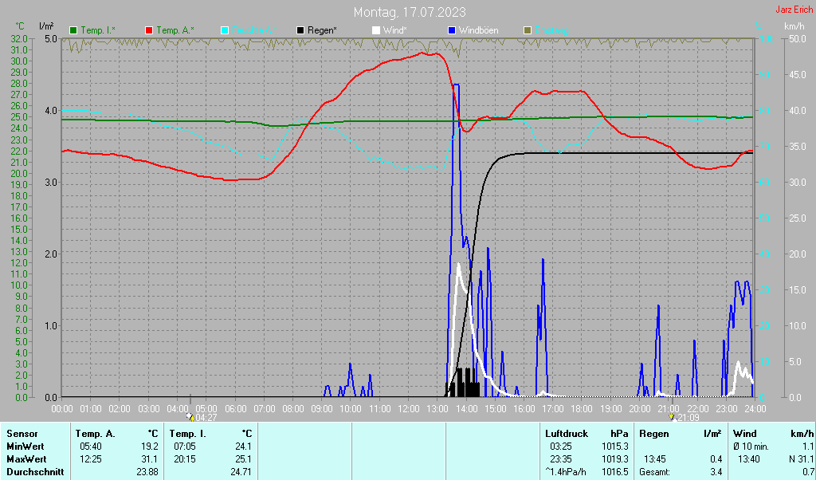Image resolution: width=816 pixels, height=480 pixels.
Task: Click the sunset icon at 21:09
Action: pos(672,417)
